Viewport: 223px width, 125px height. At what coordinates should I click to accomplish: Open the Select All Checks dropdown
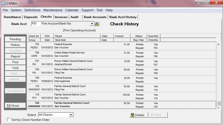click(x=71, y=115)
